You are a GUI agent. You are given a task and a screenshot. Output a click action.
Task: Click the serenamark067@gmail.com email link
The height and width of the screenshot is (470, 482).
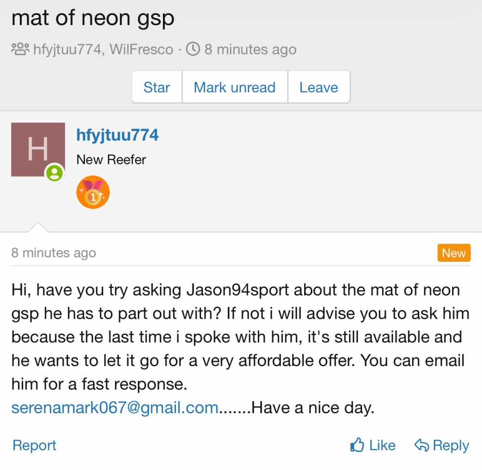tap(115, 408)
